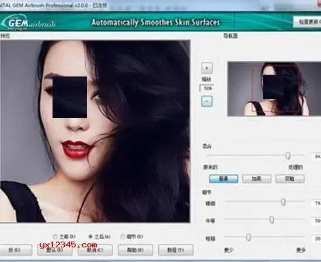Click the check for updates button

click(x=307, y=22)
